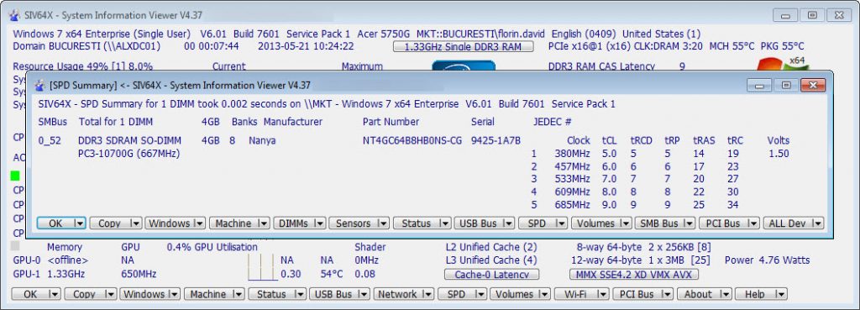The width and height of the screenshot is (860, 310).
Task: Click the SIV64X app icon in main title bar
Action: pos(14,15)
